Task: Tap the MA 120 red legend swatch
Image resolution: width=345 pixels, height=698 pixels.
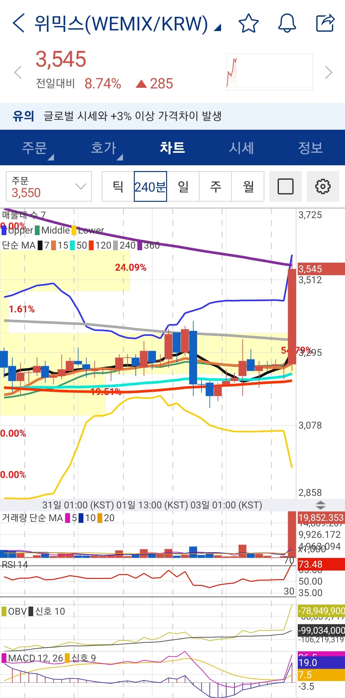Action: point(91,245)
